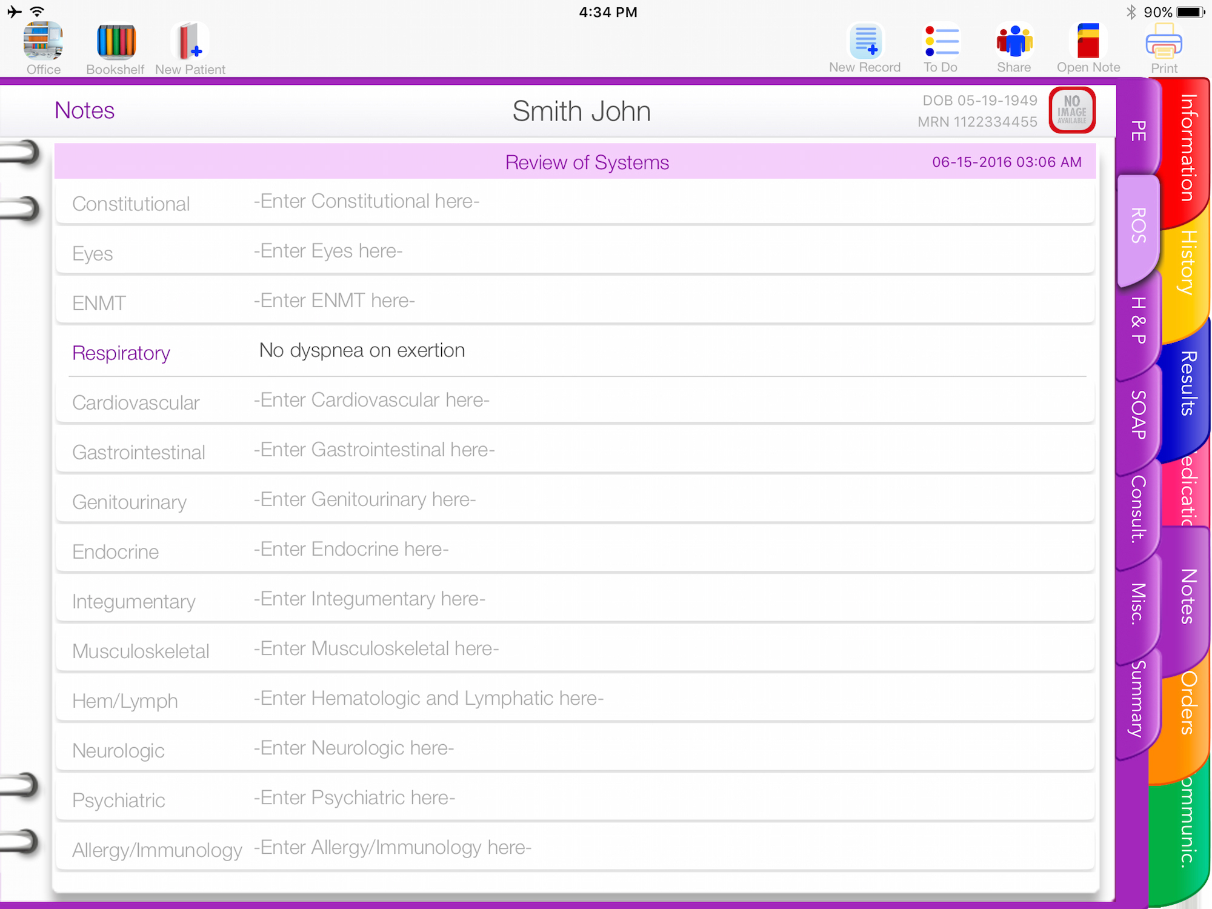
Task: Select the Psychiatric row label
Action: pyautogui.click(x=118, y=800)
